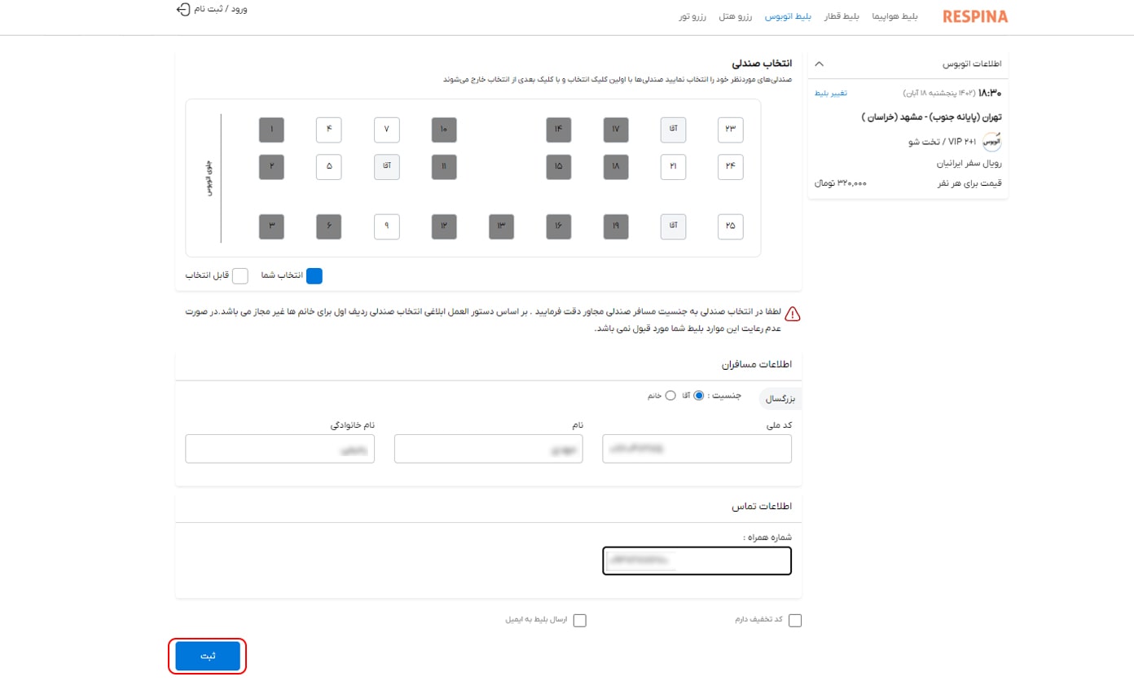Click the back arrow next to ورود / ثبت نام

(x=182, y=10)
